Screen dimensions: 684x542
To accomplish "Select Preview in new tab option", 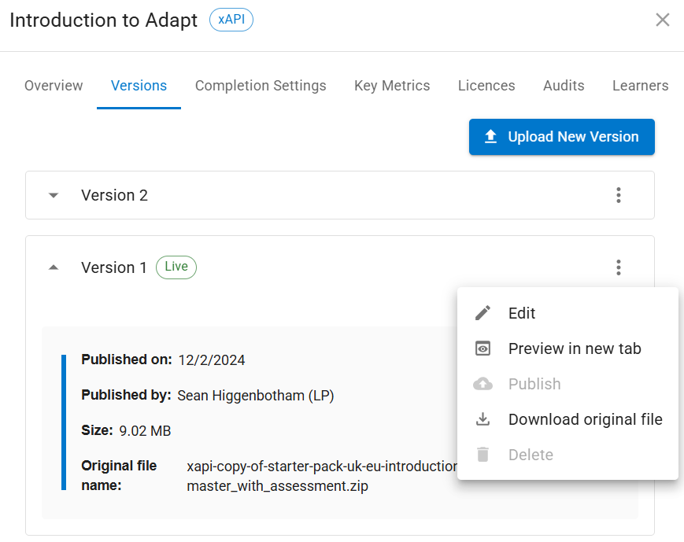I will (x=575, y=348).
